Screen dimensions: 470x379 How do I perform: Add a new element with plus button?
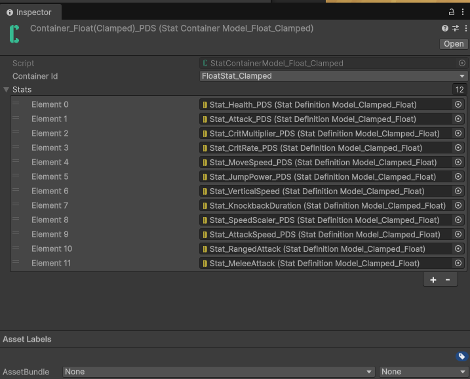(x=433, y=280)
